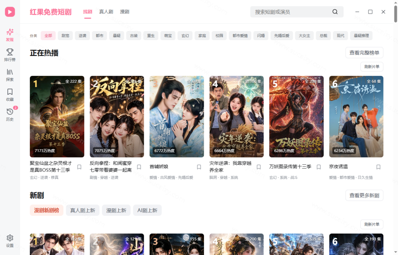The image size is (398, 255).
Task: Open the 首辅娇娘 poster thumbnail
Action: [177, 117]
